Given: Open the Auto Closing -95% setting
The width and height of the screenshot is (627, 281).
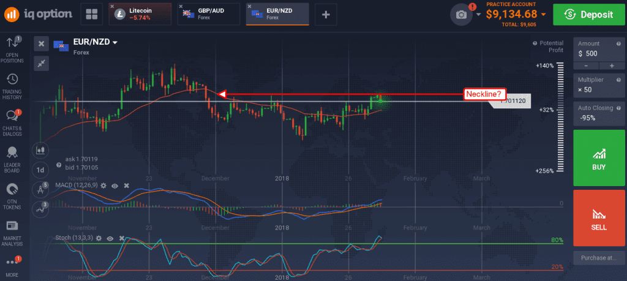Looking at the screenshot, I should (x=599, y=113).
